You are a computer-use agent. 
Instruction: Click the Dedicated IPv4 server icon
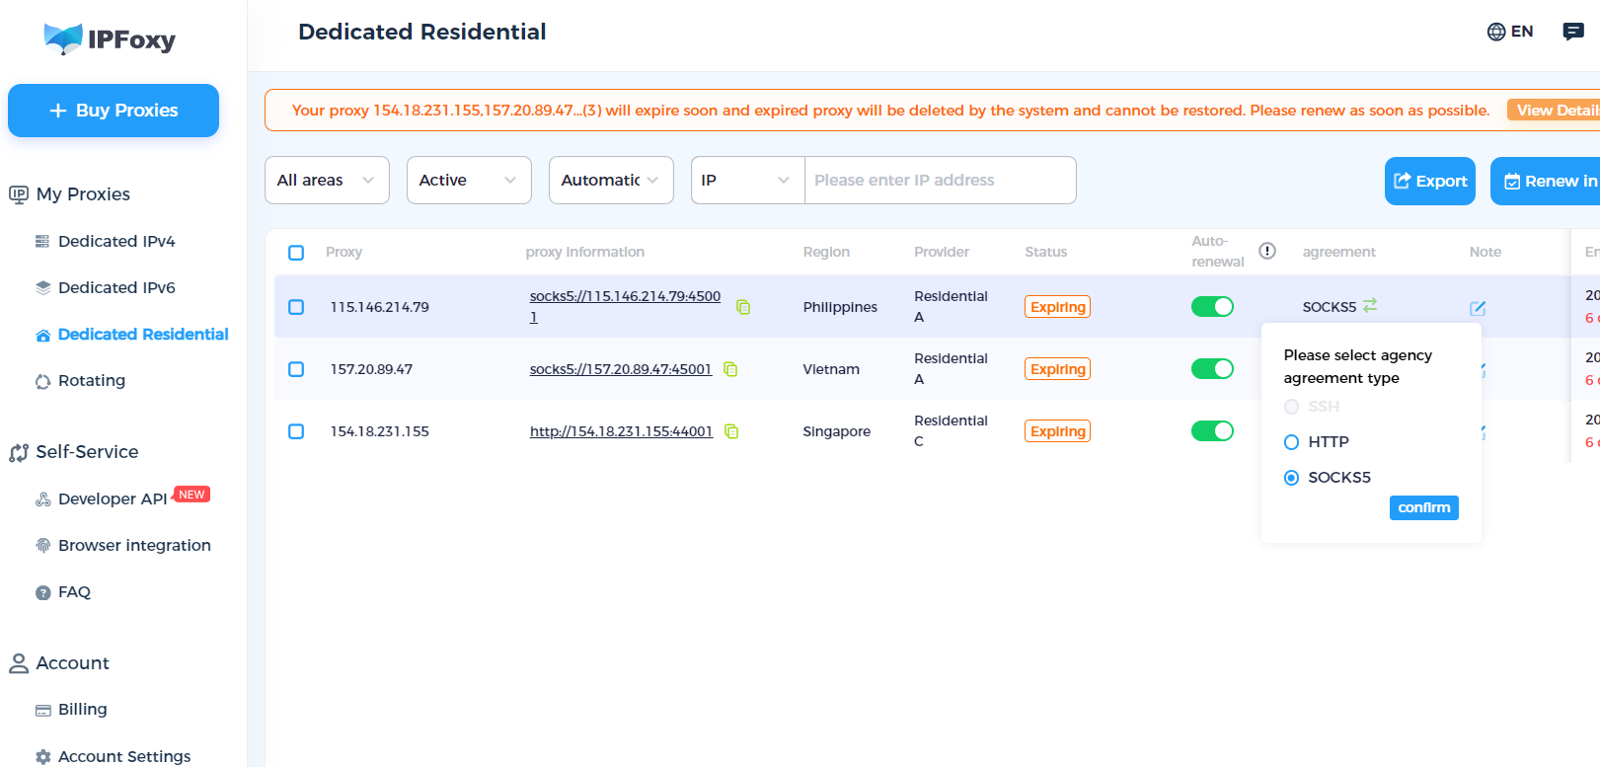click(x=42, y=241)
